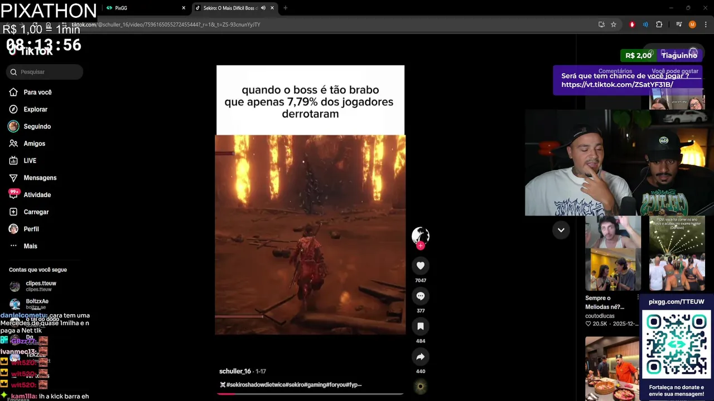Screen dimensions: 714x401
Task: Close the PixGG tab
Action: (184, 8)
